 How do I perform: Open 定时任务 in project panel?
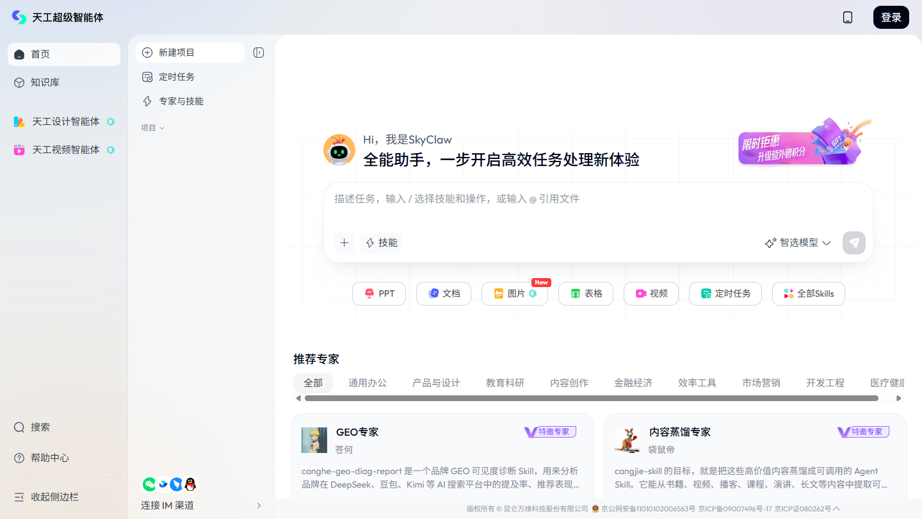coord(201,77)
